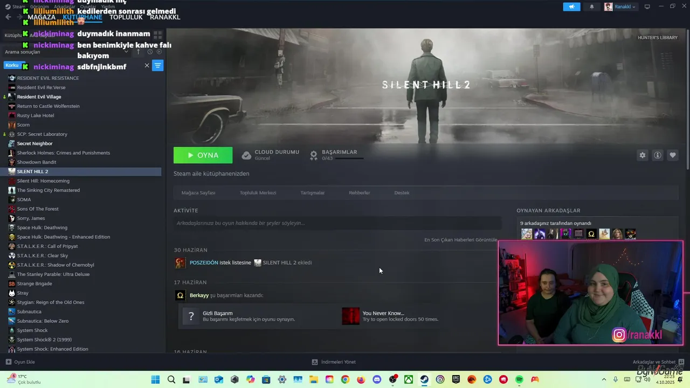Select The Stanley Parable: Ultra Deluxe
Screen dimensions: 690x388
(x=53, y=274)
